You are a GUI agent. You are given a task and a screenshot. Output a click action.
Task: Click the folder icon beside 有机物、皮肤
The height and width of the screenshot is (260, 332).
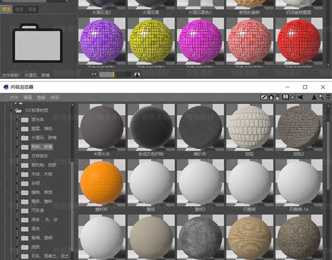tap(25, 165)
